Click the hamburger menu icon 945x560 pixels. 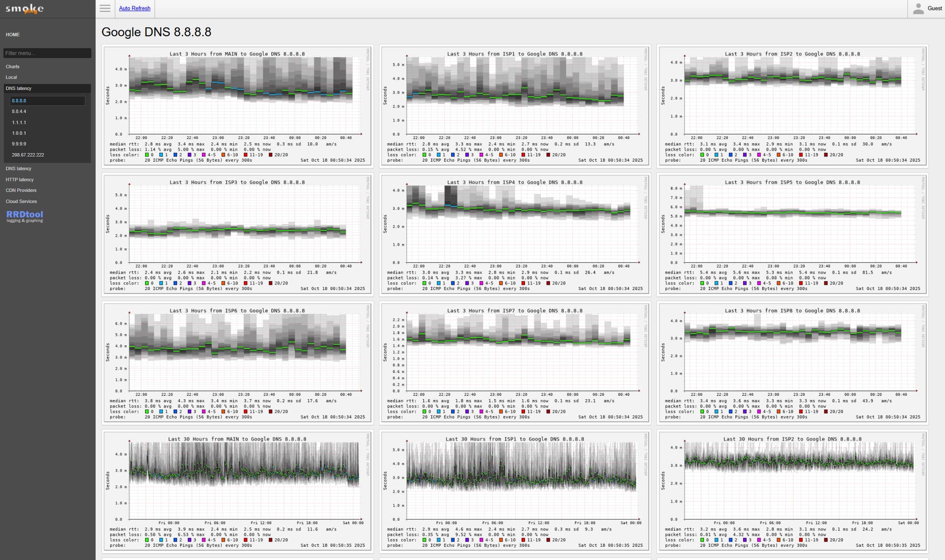pyautogui.click(x=105, y=8)
